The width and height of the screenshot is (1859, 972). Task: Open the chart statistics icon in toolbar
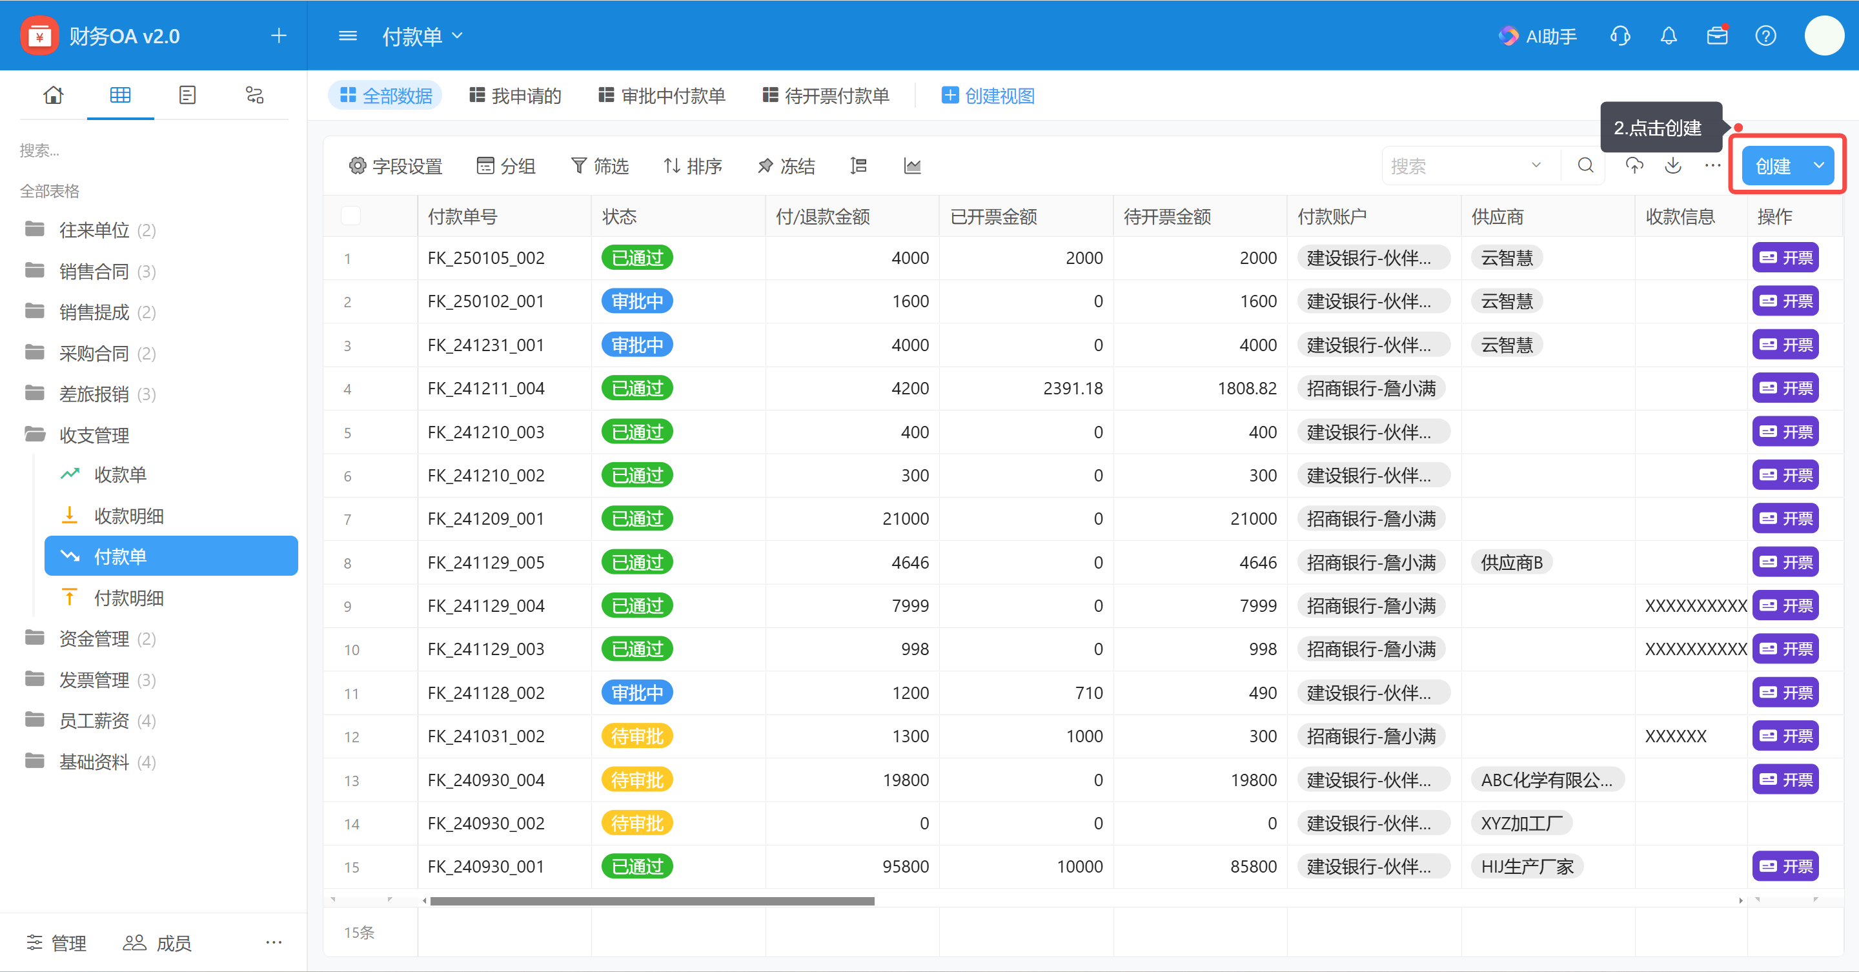pos(912,166)
